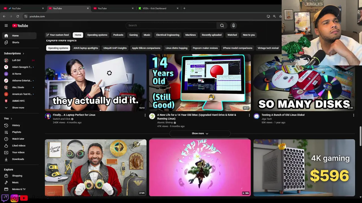362x203 pixels.
Task: Select the Gaming chip
Action: click(133, 35)
